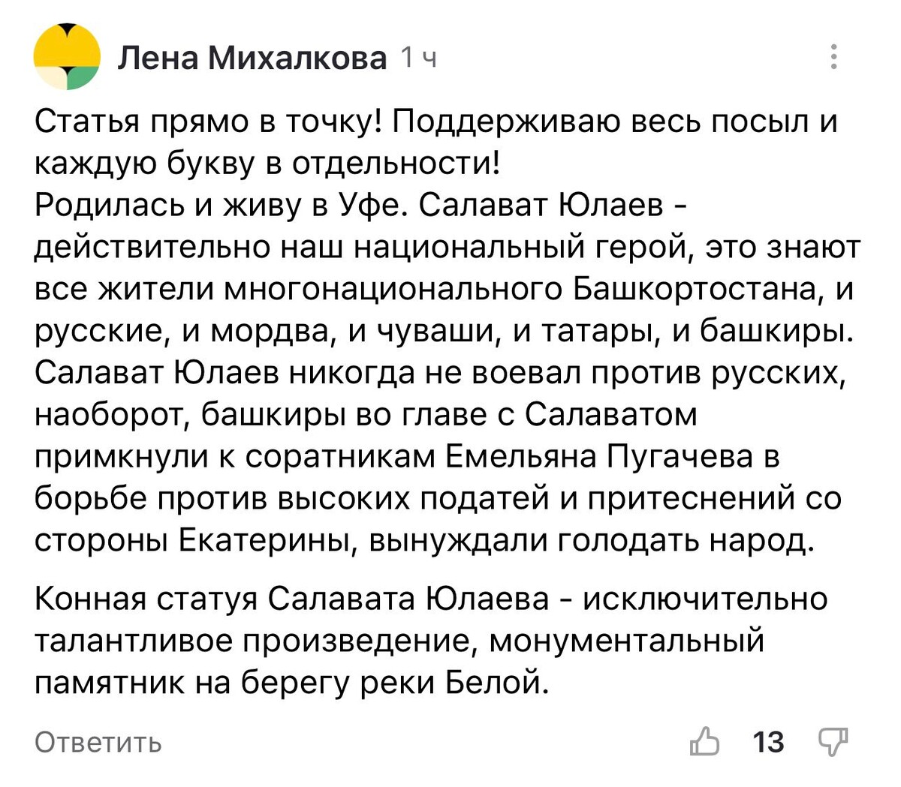The image size is (901, 787).
Task: Click Ответить to reply to the comment
Action: pyautogui.click(x=98, y=743)
